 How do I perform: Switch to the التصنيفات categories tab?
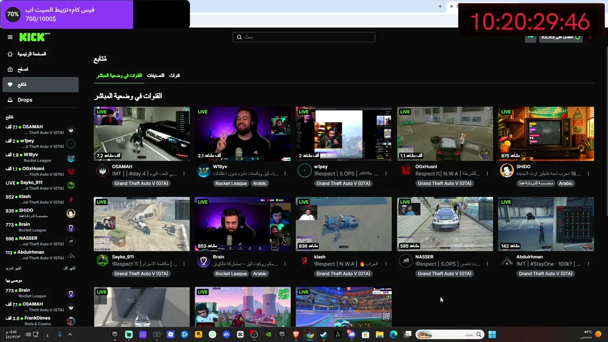(155, 76)
